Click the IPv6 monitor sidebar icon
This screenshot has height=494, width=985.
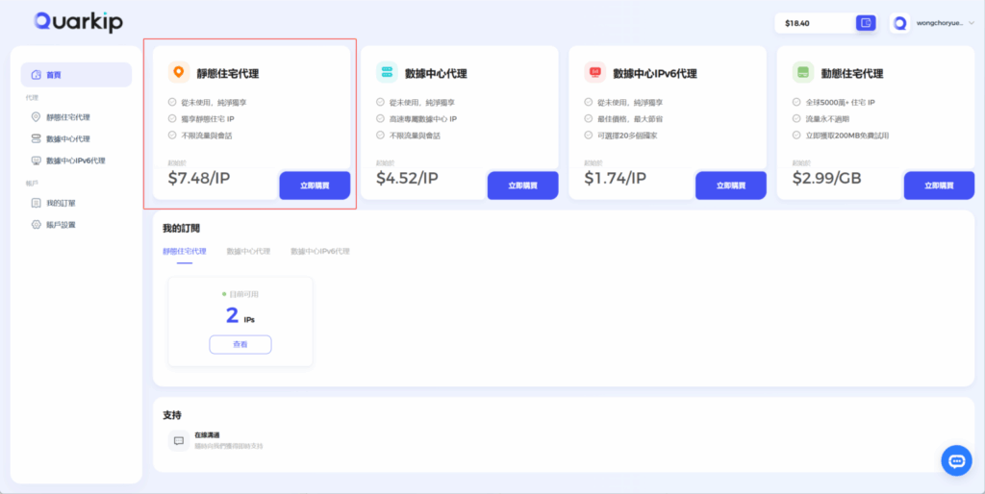[x=36, y=161]
